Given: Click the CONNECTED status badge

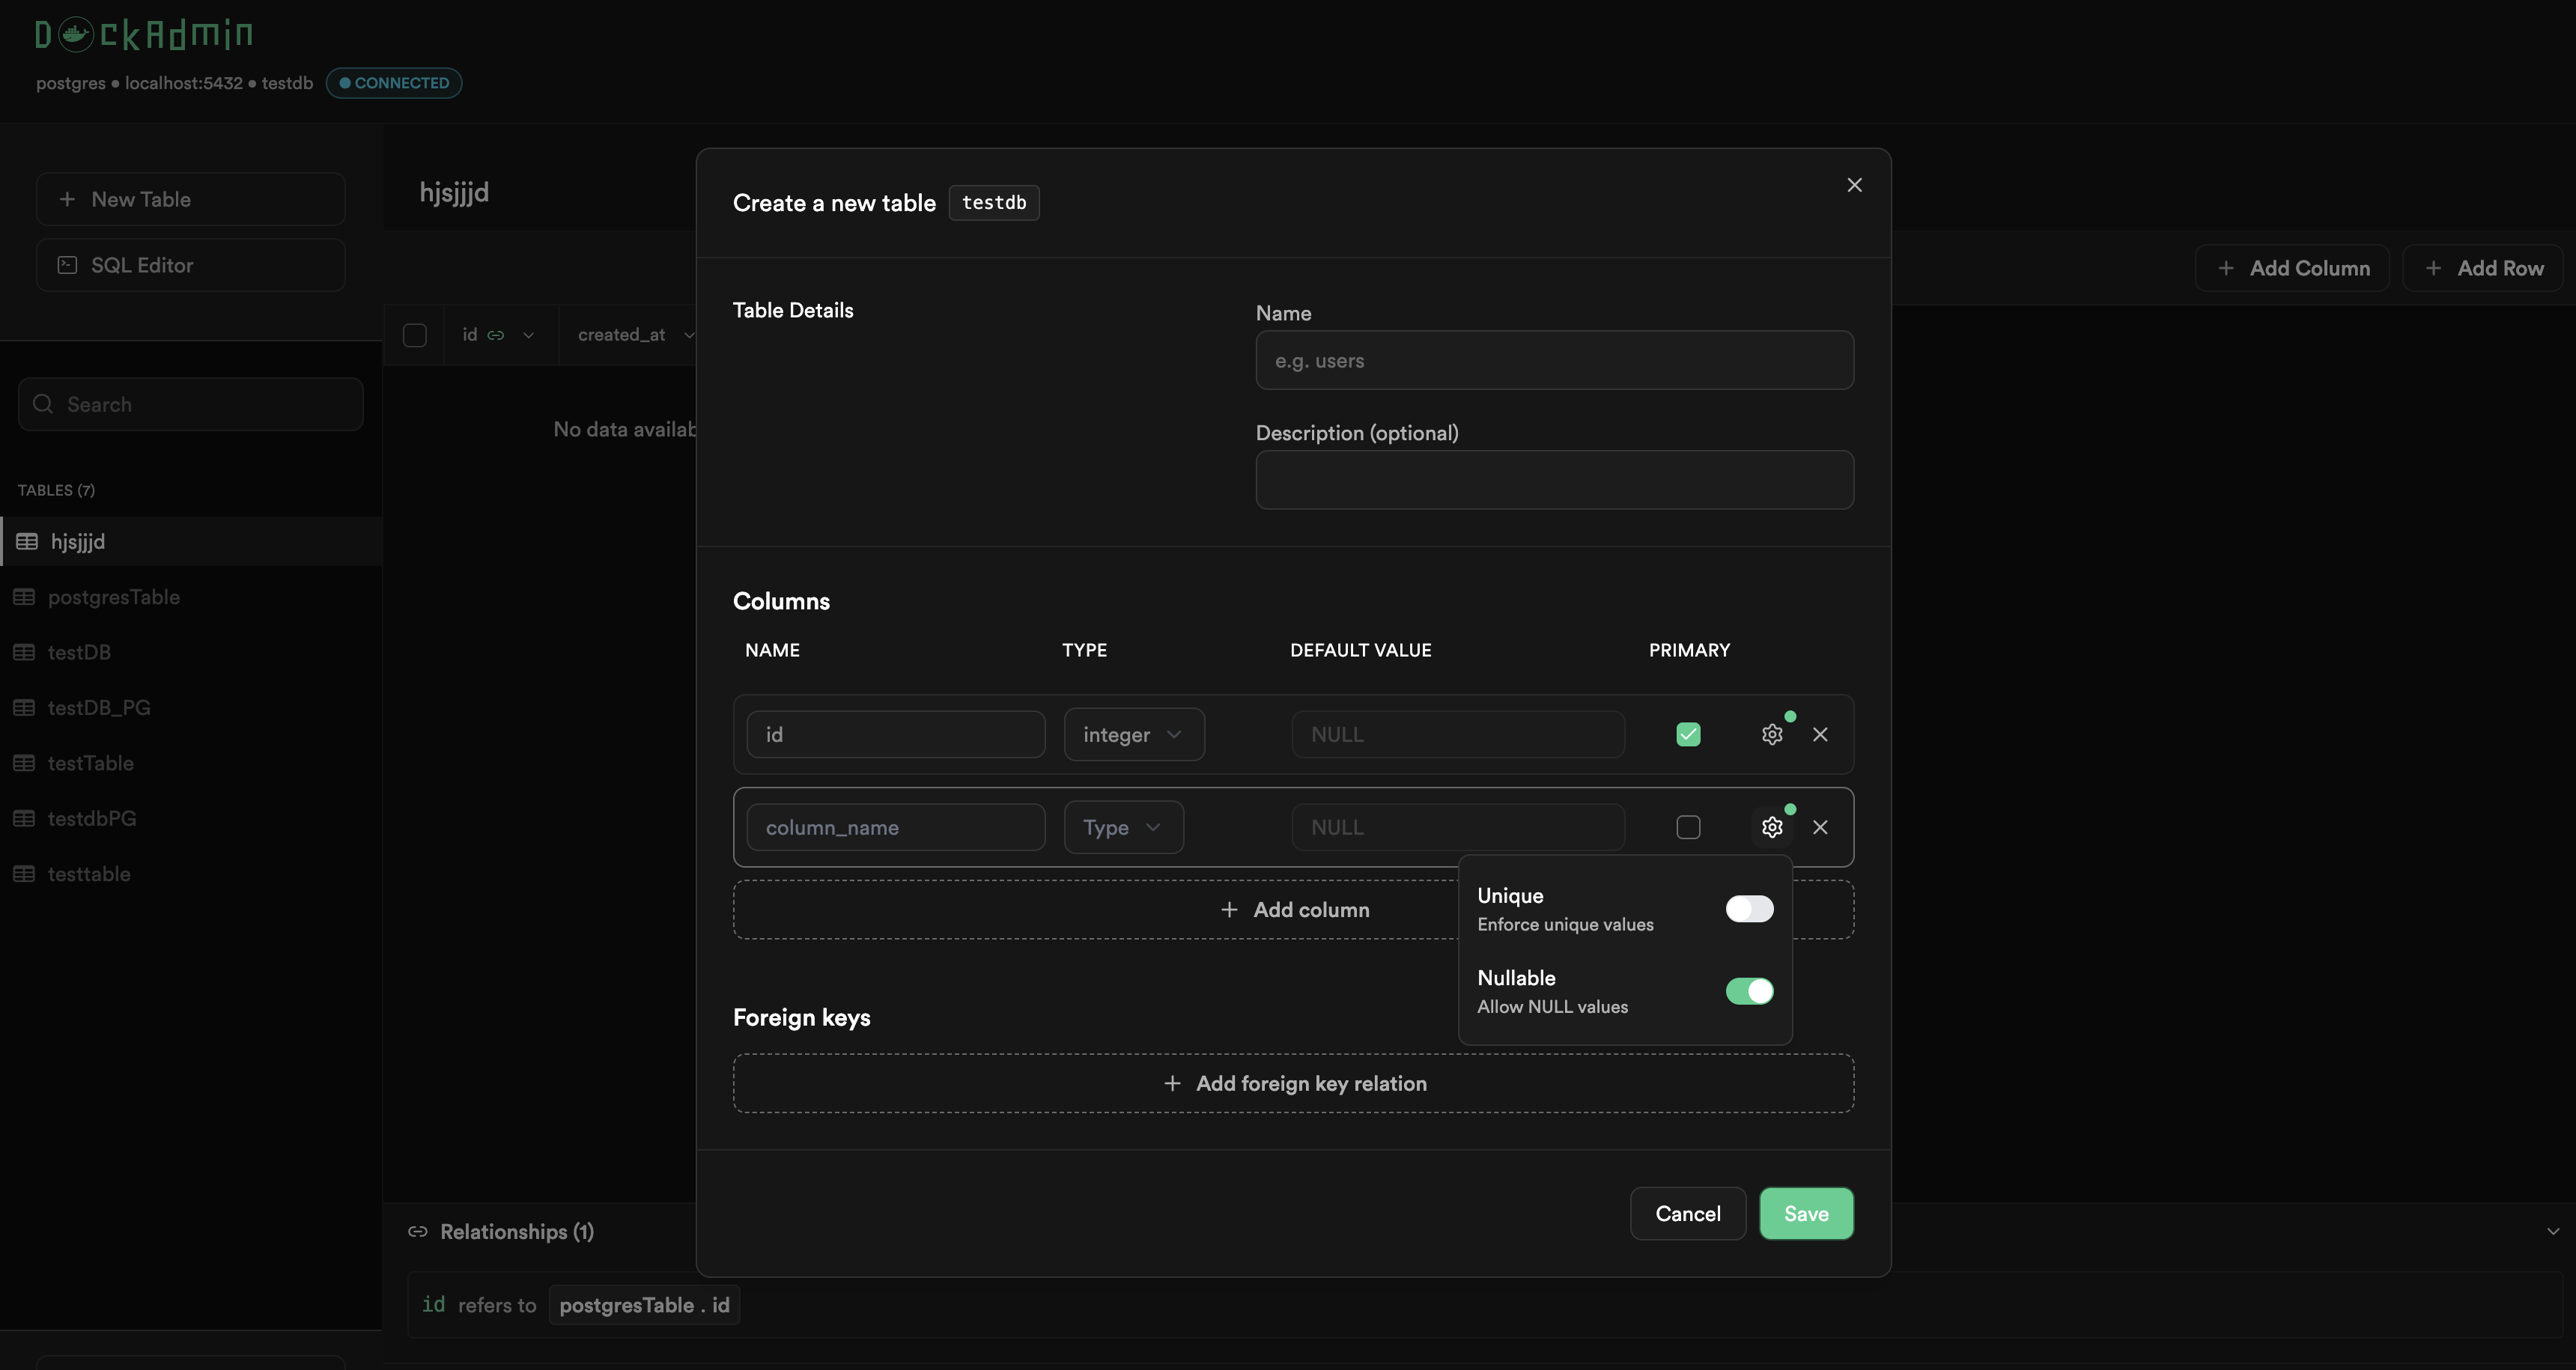Looking at the screenshot, I should [394, 83].
